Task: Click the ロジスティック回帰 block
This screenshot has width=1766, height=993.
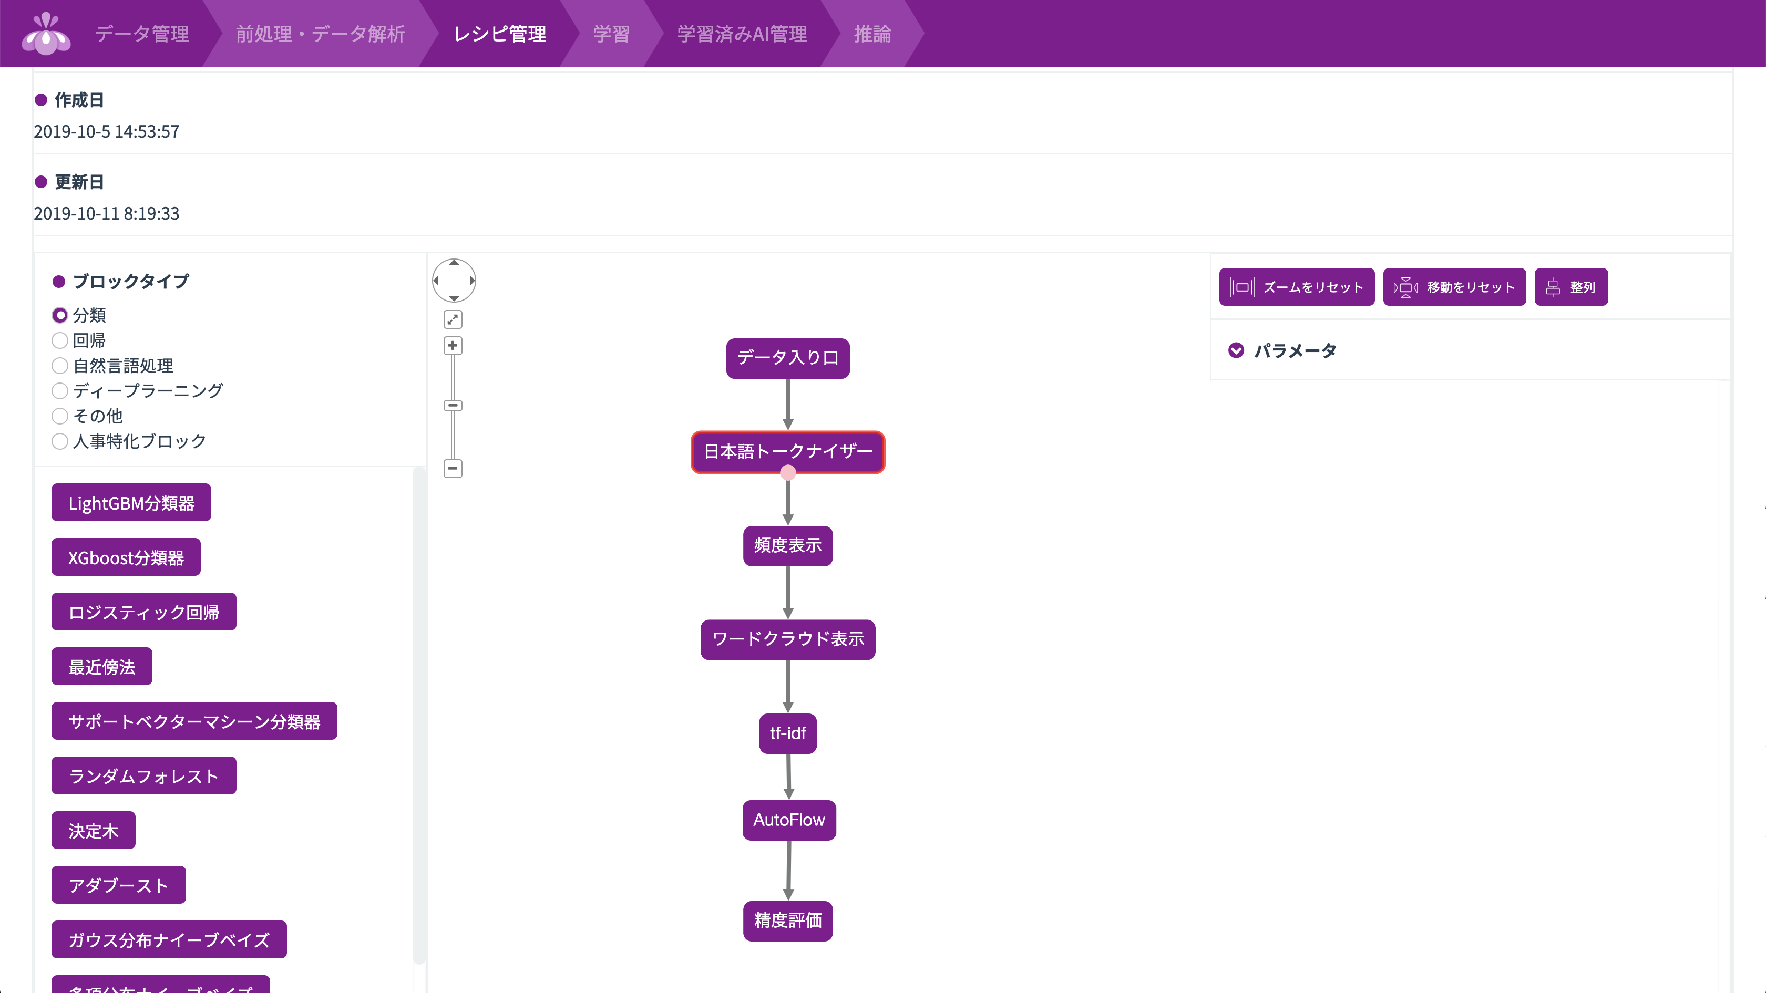Action: click(x=144, y=612)
